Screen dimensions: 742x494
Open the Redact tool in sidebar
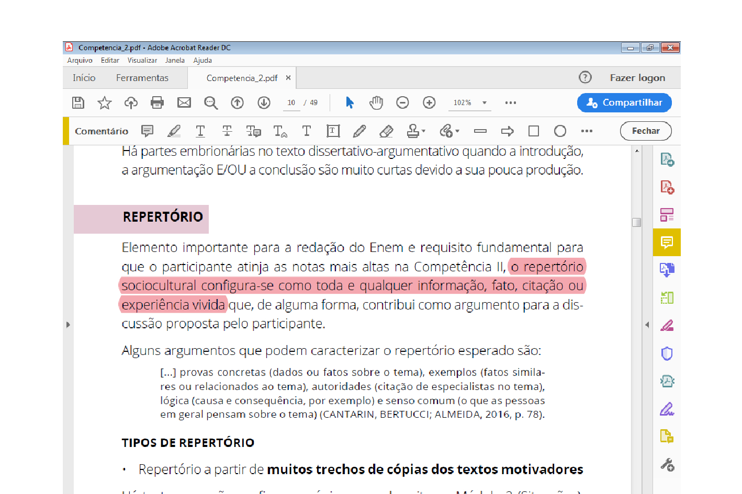(667, 326)
